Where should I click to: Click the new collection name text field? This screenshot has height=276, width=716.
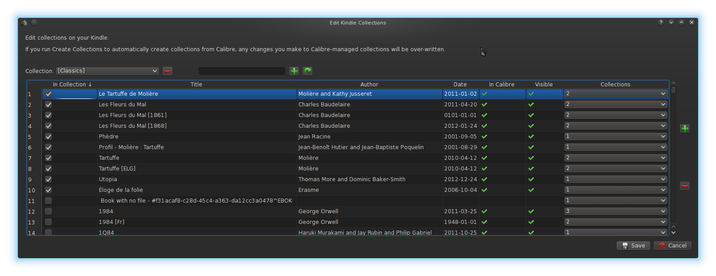(242, 71)
